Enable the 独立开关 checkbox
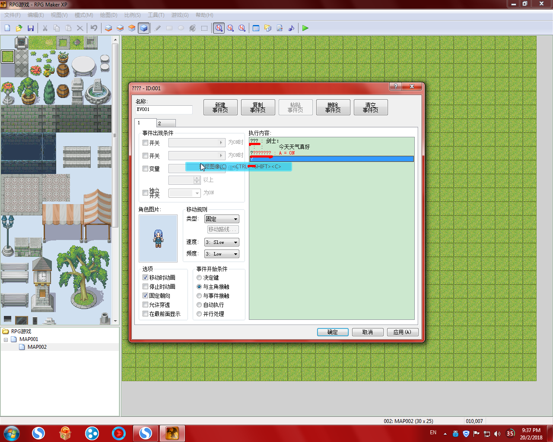Image resolution: width=553 pixels, height=442 pixels. tap(146, 193)
